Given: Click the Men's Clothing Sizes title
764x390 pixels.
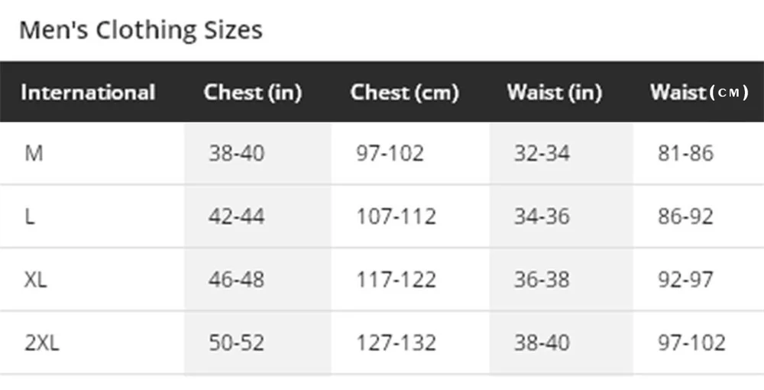Looking at the screenshot, I should coord(141,30).
